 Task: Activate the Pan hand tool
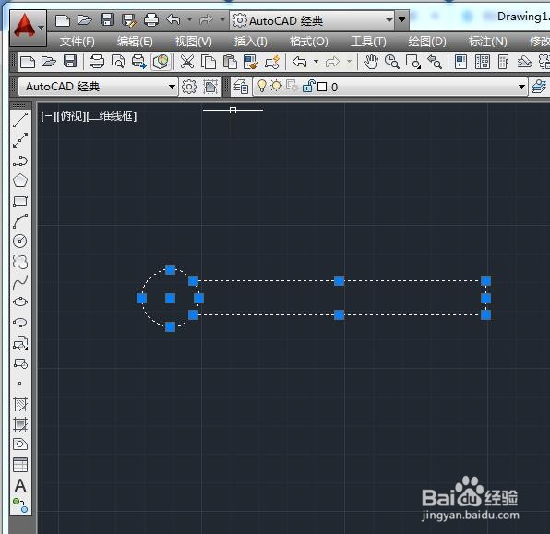370,62
